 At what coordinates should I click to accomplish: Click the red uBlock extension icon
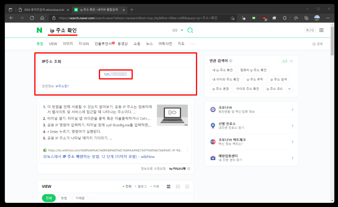[x=264, y=18]
